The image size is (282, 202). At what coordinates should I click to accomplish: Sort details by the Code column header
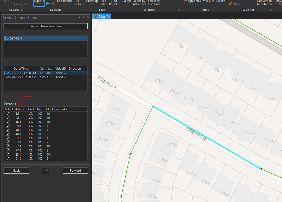tap(32, 109)
